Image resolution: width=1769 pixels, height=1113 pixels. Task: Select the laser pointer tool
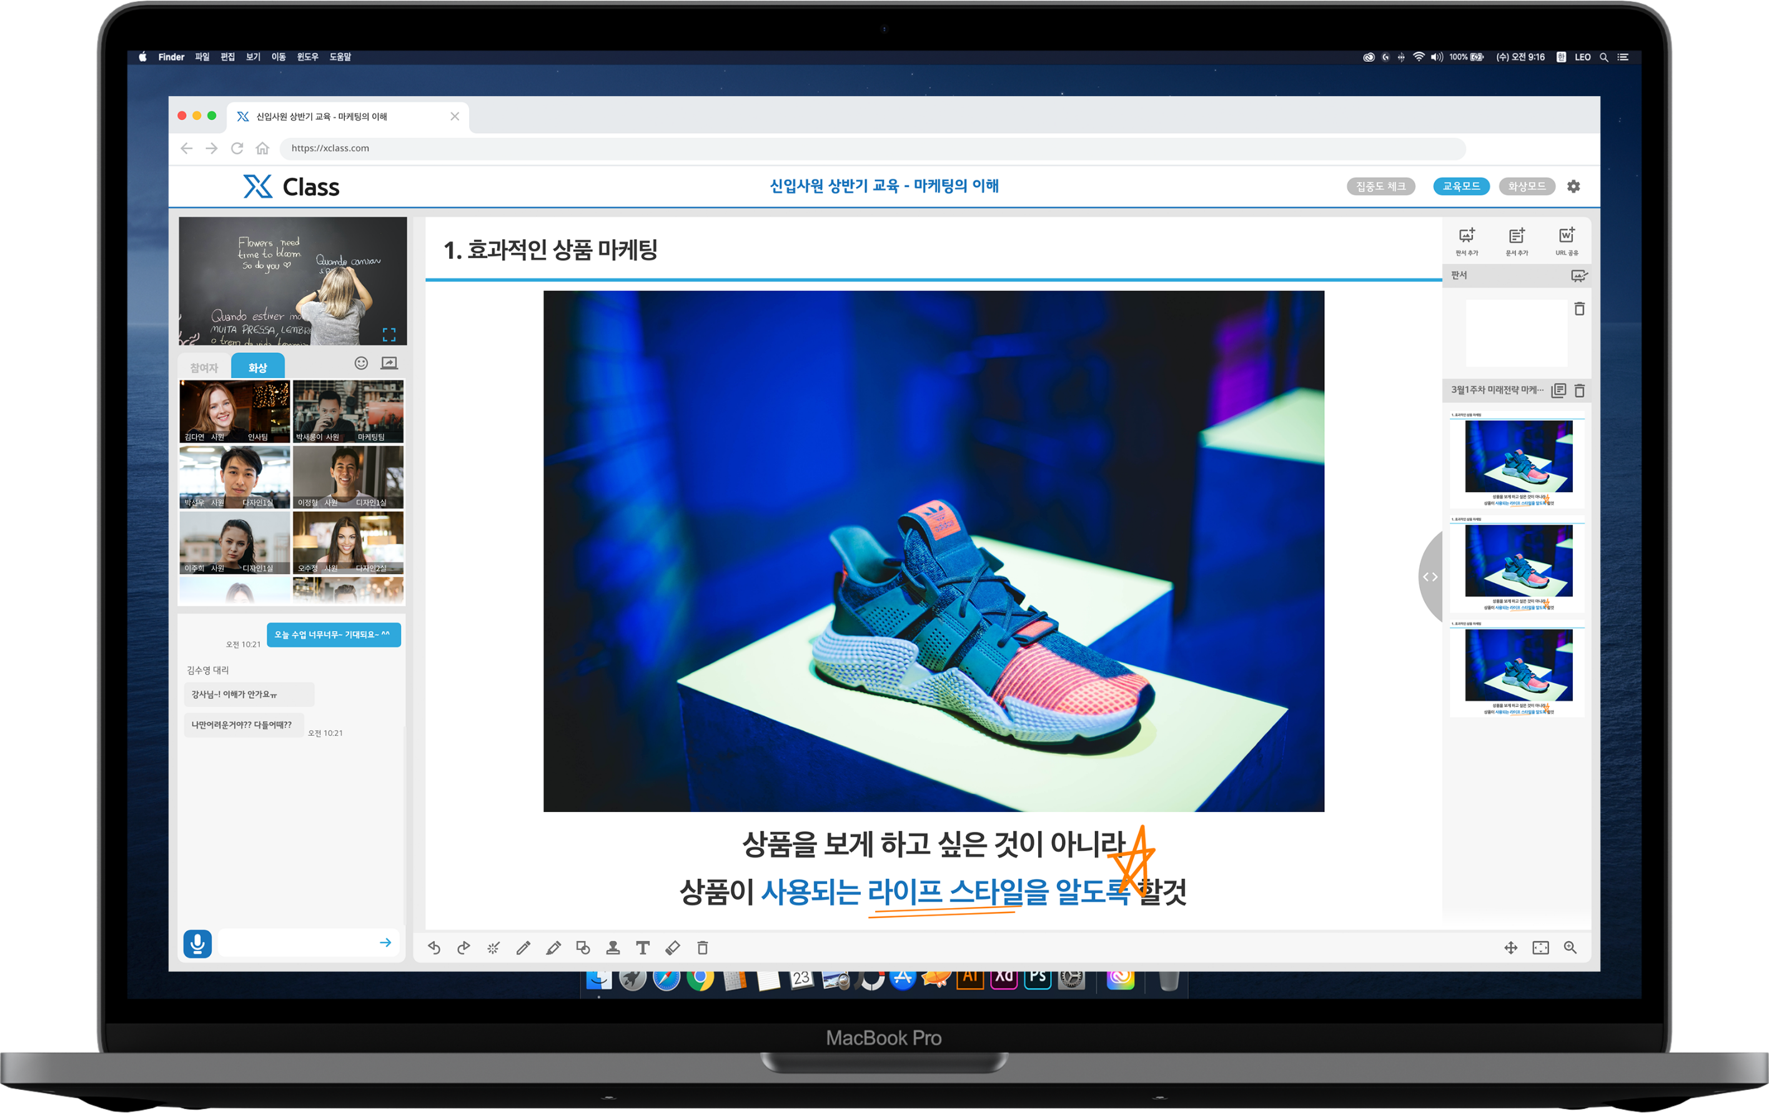(x=493, y=947)
